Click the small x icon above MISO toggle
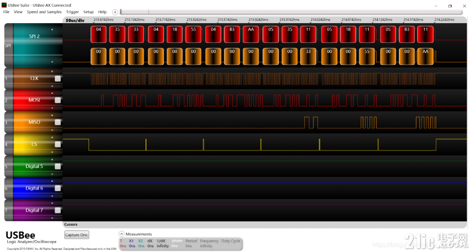472x252 pixels. click(x=52, y=115)
